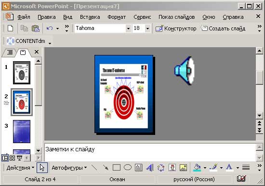Select the Oval drawing tool
The height and width of the screenshot is (186, 265).
(128, 167)
